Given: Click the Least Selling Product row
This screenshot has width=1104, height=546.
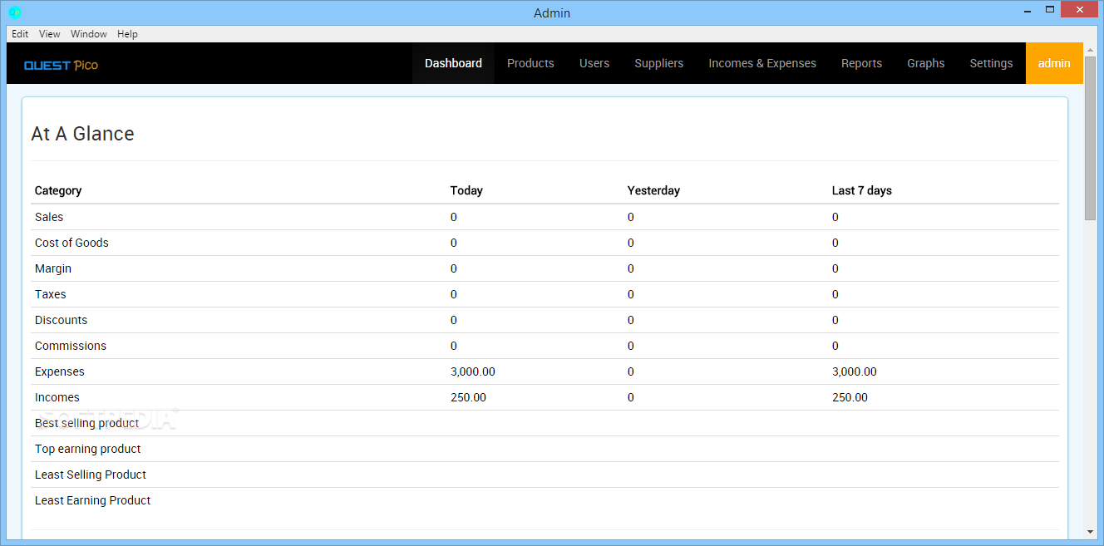Looking at the screenshot, I should 545,475.
